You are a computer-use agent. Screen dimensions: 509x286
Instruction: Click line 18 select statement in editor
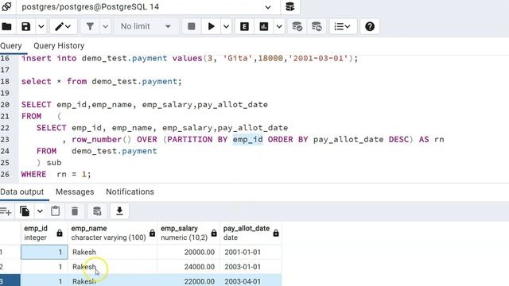pyautogui.click(x=101, y=81)
